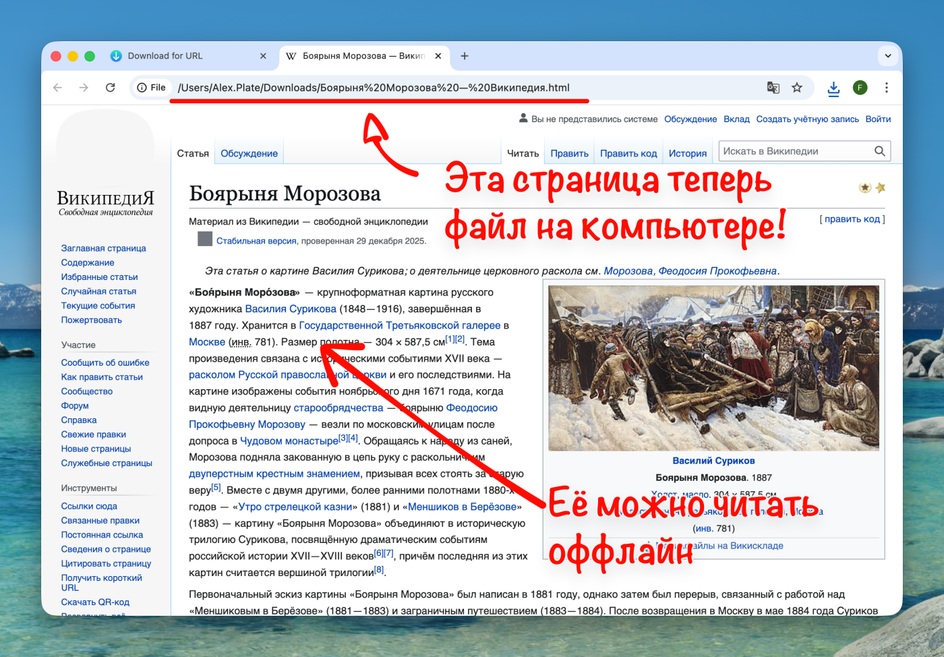Image resolution: width=944 pixels, height=657 pixels.
Task: Click the Google Translate icon in the address bar
Action: click(x=773, y=88)
